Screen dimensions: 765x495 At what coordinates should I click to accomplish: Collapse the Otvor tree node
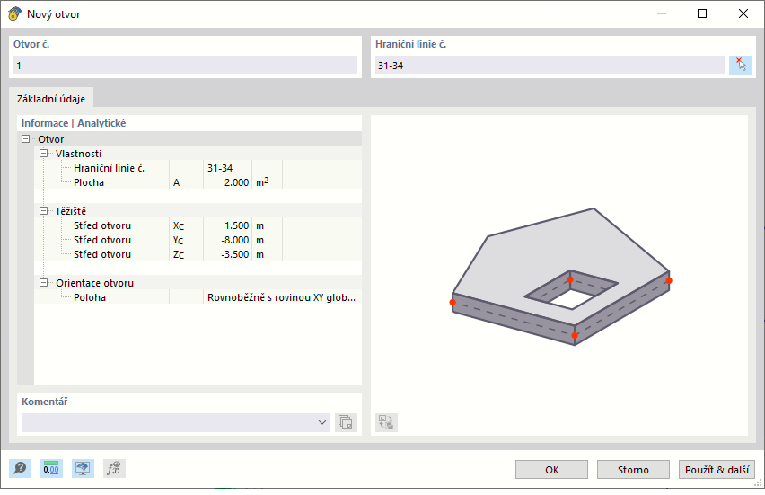click(25, 139)
